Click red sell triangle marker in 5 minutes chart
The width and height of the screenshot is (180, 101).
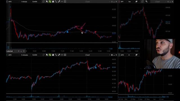(x=100, y=65)
